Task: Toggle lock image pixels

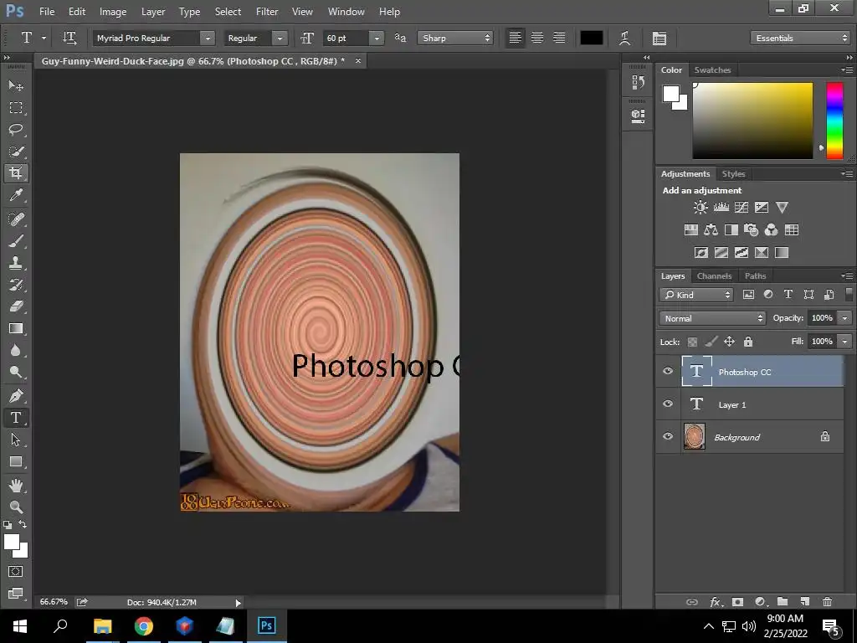Action: tap(711, 342)
